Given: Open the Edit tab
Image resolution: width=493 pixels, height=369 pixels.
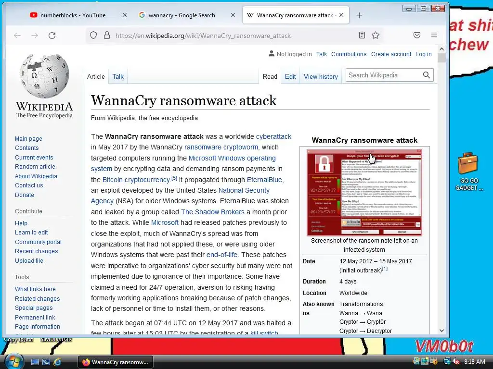Looking at the screenshot, I should [x=290, y=76].
